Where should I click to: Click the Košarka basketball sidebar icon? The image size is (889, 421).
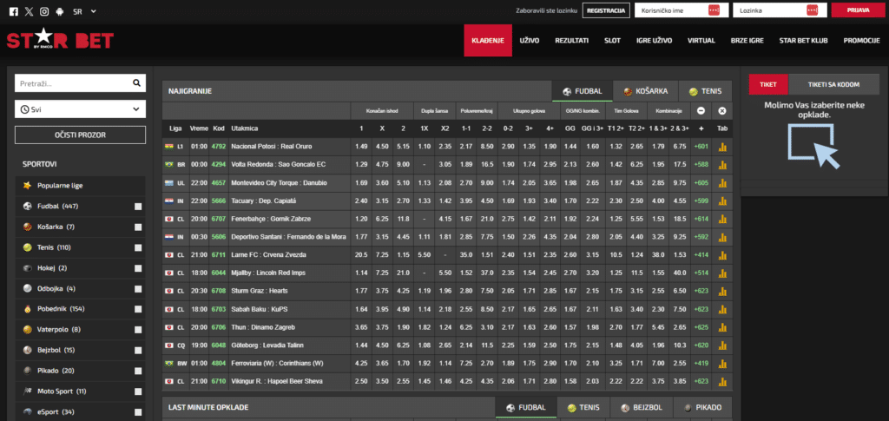pos(27,227)
